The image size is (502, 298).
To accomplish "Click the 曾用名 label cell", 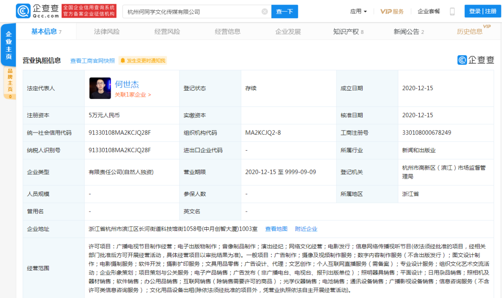I will (53, 211).
